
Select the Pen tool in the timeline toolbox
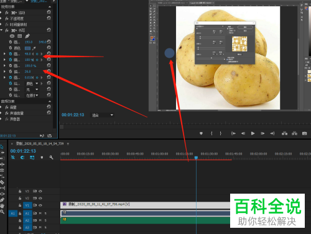[x=2, y=200]
